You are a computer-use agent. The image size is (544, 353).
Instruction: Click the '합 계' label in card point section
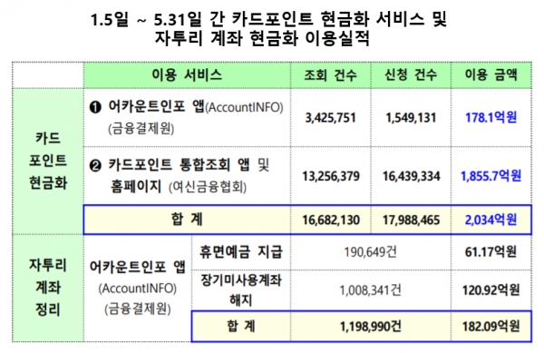point(187,220)
